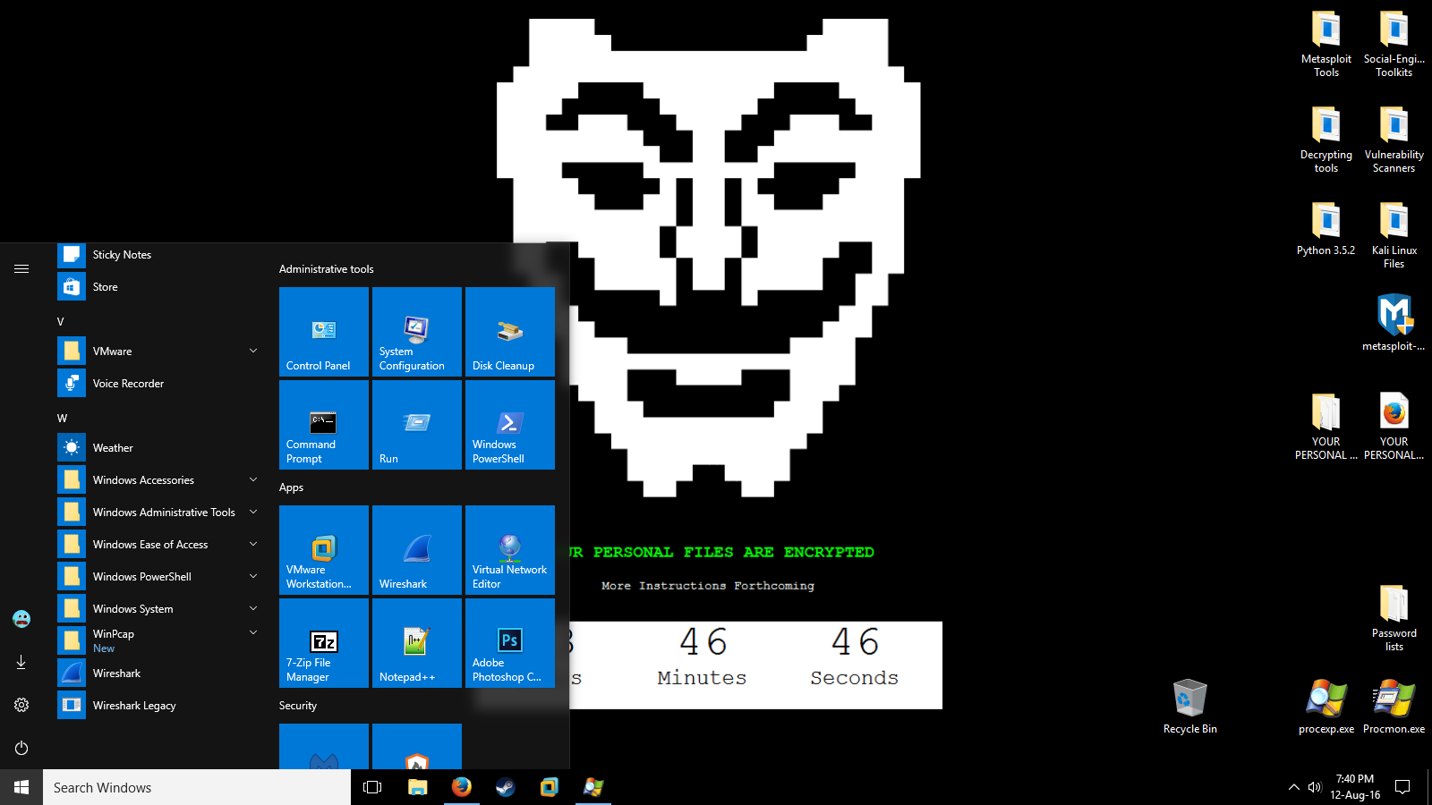Open the Disk Cleanup tile
The image size is (1432, 805).
(x=510, y=332)
